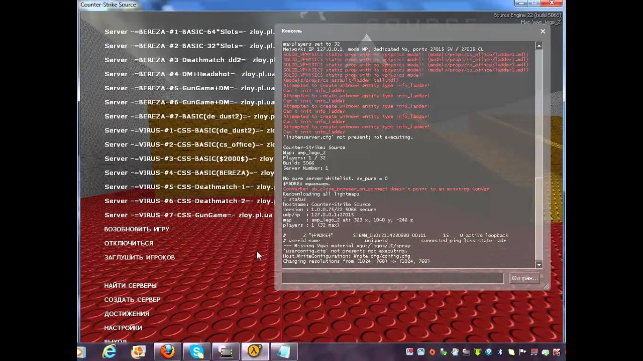Screen dimensions: 643x361
Task: Join Server BEREZA-#2-BASIC-32*Slots
Action: (x=189, y=46)
